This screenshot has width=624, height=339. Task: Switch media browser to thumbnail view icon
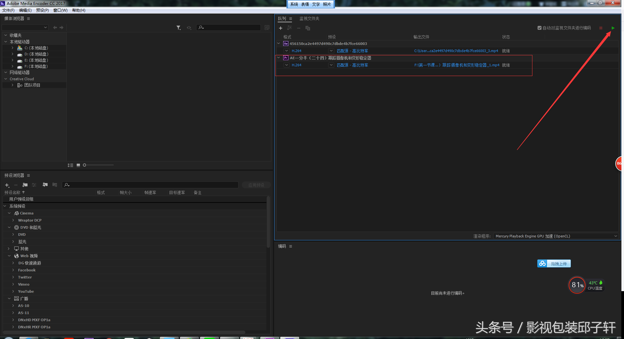pyautogui.click(x=78, y=165)
